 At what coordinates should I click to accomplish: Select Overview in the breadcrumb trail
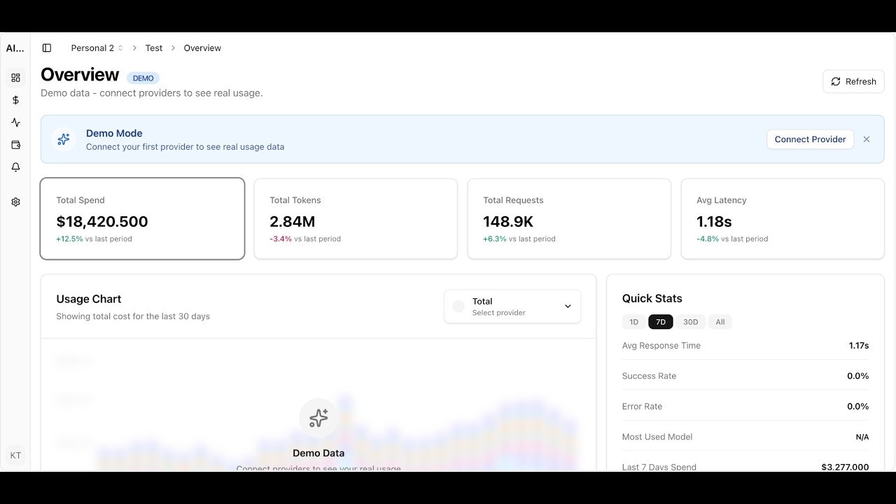coord(202,48)
